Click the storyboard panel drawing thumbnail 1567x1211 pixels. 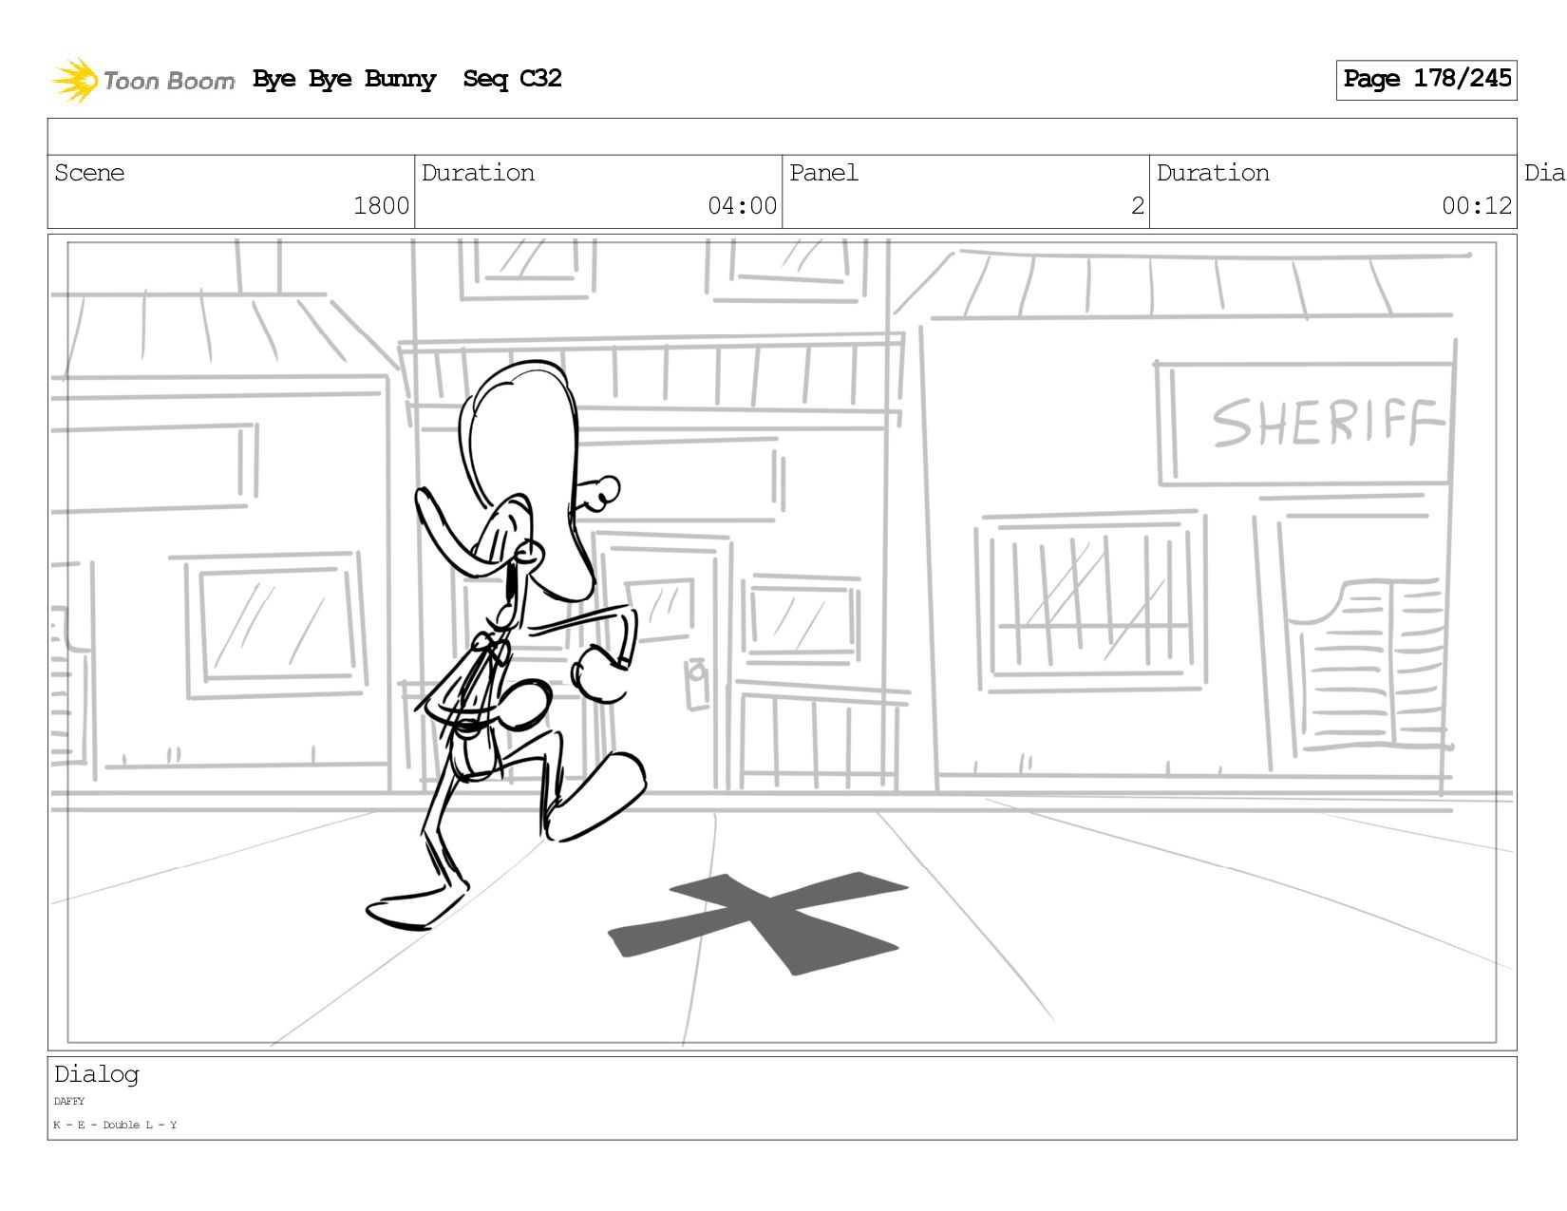782,642
